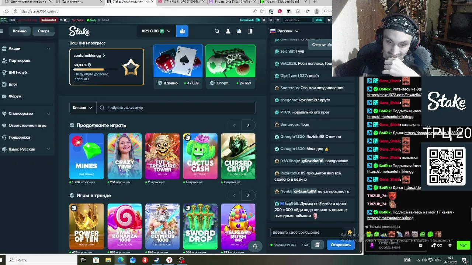
Task: Add page to browser favorites star
Action: click(x=263, y=11)
